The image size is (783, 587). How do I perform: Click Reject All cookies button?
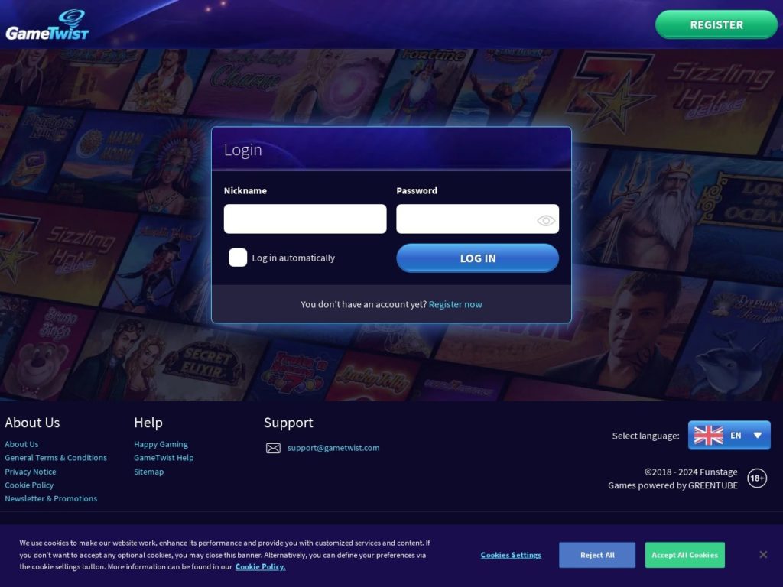(x=597, y=555)
